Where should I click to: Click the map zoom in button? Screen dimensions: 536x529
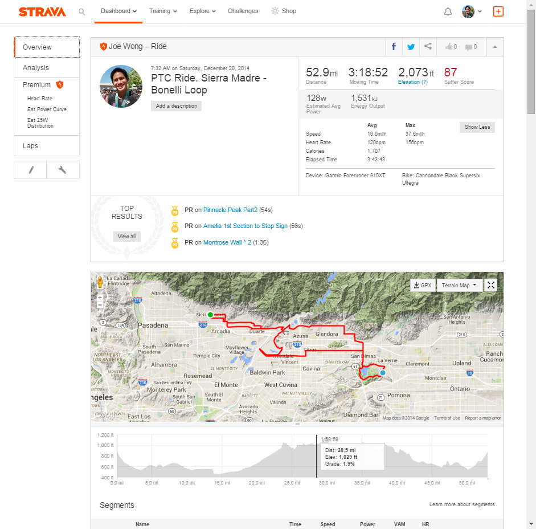100,298
